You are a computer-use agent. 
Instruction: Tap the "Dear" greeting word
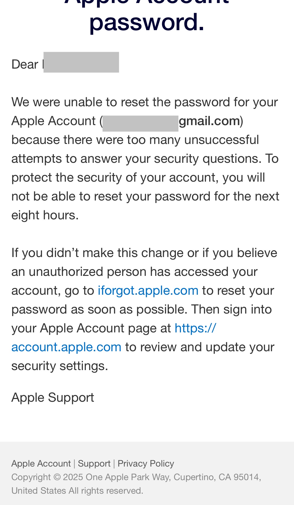pyautogui.click(x=25, y=64)
